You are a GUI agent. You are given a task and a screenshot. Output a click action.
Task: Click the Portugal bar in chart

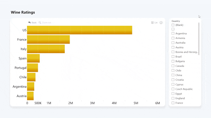coord(32,68)
